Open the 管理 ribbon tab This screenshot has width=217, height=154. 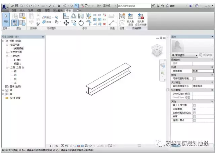47,10
